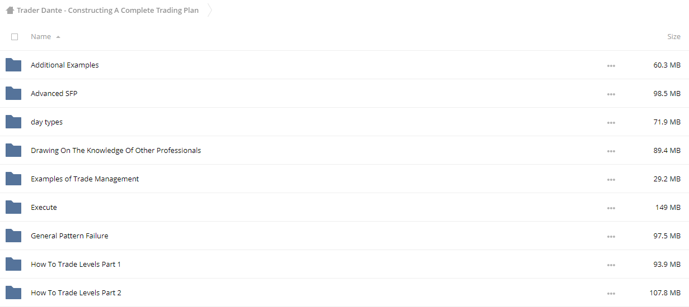689x307 pixels.
Task: Sort by the Name column header
Action: [x=41, y=37]
